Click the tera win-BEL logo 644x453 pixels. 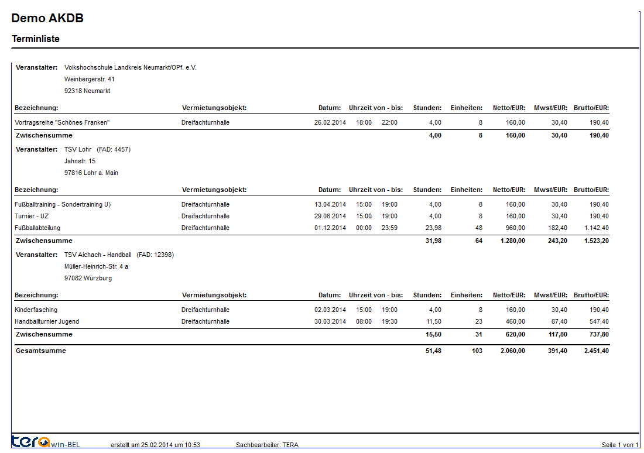(45, 442)
